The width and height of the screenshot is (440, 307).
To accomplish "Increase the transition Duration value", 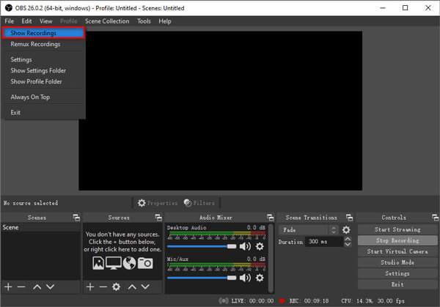I will (348, 239).
